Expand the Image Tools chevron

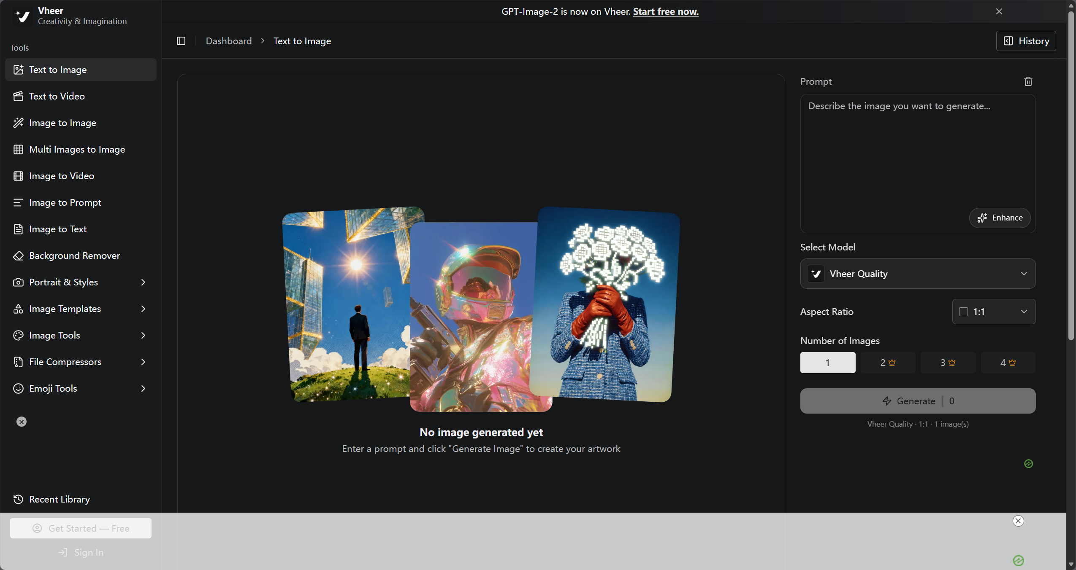[x=143, y=335]
